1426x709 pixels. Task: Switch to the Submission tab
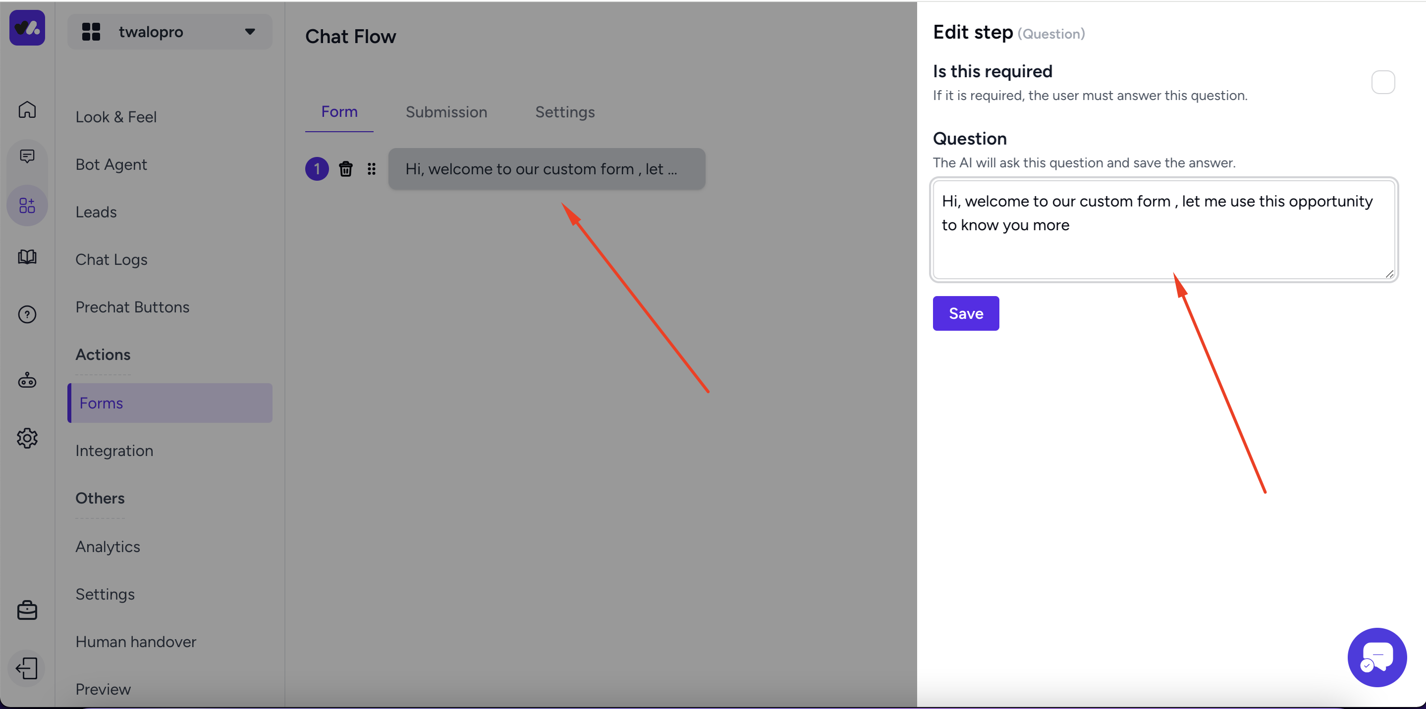click(446, 112)
